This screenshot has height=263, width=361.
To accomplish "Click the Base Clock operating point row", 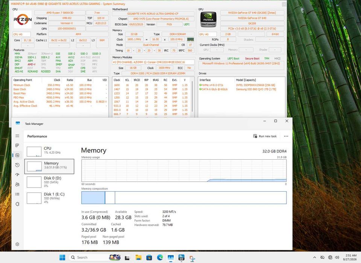I will pos(60,89).
